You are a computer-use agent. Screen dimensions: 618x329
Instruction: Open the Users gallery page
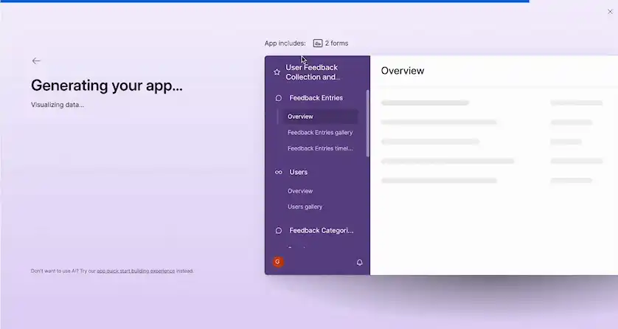[x=305, y=207]
